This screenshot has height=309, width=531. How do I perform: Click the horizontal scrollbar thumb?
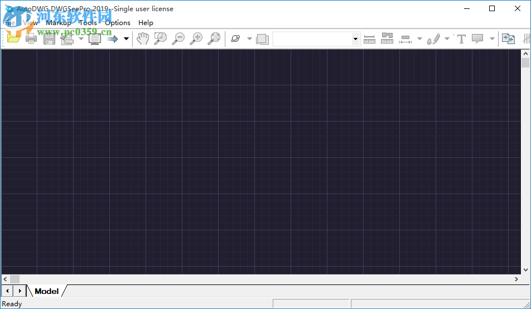point(15,279)
